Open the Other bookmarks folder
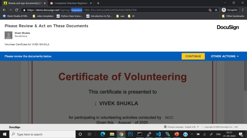Screen dimensions: 247x138 [233, 16]
